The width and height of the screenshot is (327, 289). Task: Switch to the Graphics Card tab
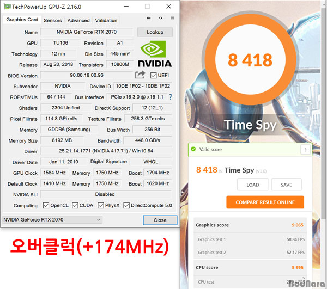tap(22, 20)
